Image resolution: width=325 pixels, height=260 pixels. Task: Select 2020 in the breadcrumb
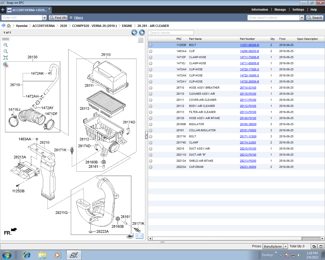point(63,26)
